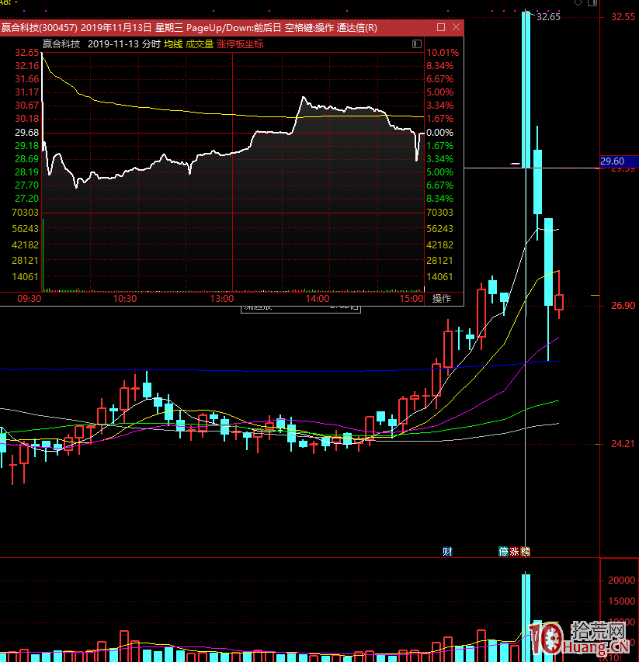The image size is (639, 662).
Task: Click the panel layout icon in intraday popup
Action: click(x=417, y=44)
